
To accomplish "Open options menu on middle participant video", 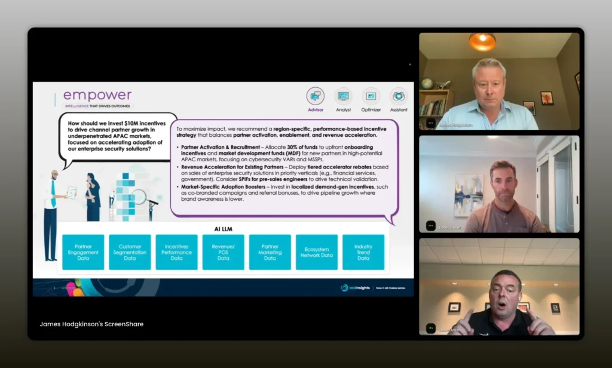I will 430,225.
